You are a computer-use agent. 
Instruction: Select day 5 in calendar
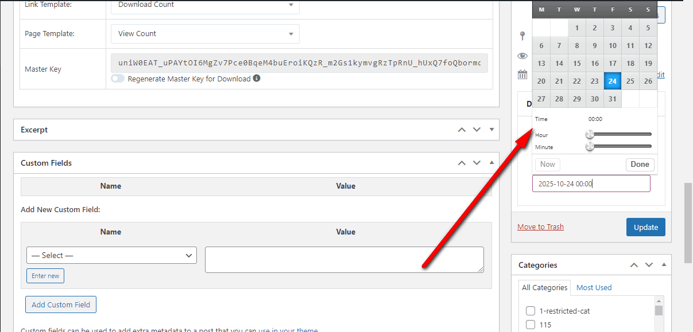[x=648, y=28]
